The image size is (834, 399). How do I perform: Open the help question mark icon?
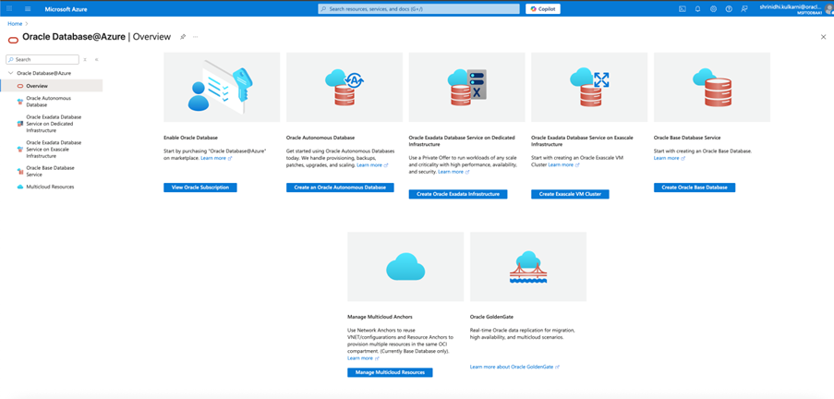[x=729, y=9]
